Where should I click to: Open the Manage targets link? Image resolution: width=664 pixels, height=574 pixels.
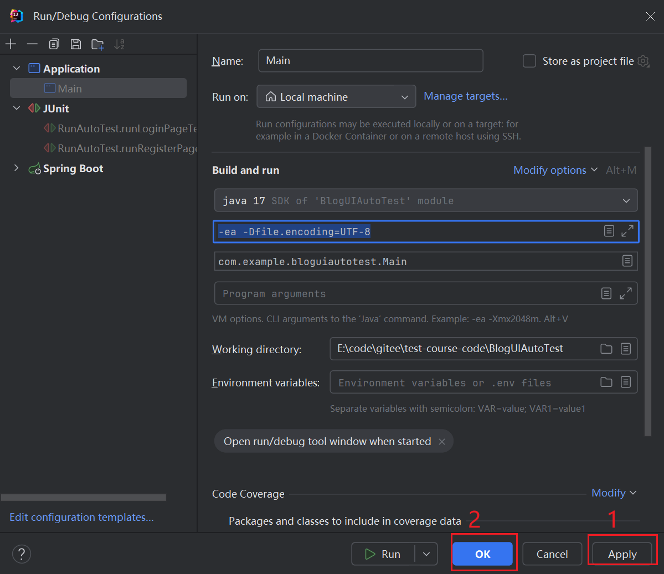(x=465, y=96)
